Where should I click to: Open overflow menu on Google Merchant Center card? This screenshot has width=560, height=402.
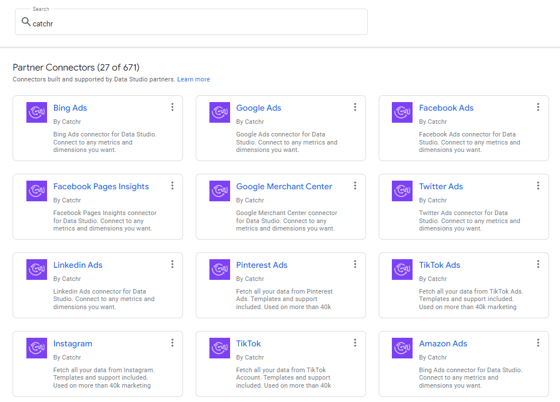355,185
